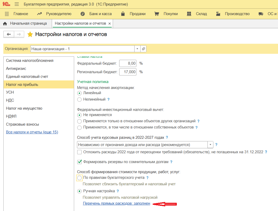Image resolution: width=278 pixels, height=211 pixels.
Task: Click the Продажи shopping bag icon
Action: click(123, 14)
